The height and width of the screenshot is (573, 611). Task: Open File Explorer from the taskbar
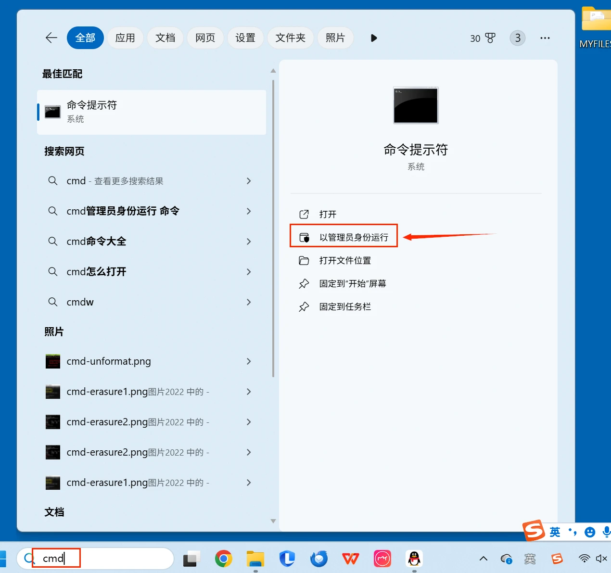click(255, 559)
